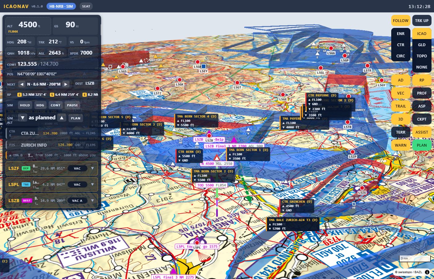434x279 pixels.
Task: Toggle TRK UP map orientation
Action: pos(422,20)
